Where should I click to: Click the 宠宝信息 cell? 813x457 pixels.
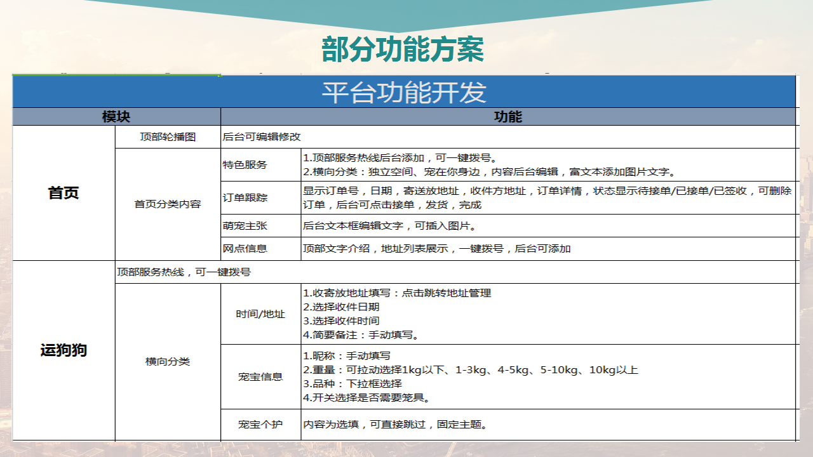click(x=261, y=376)
